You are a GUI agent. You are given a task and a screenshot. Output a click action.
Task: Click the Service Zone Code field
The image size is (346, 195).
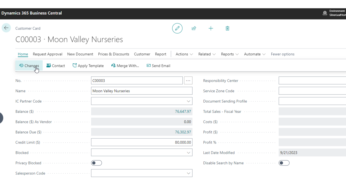click(x=312, y=91)
